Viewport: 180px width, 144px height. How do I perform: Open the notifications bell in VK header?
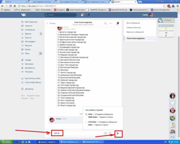coord(82,15)
